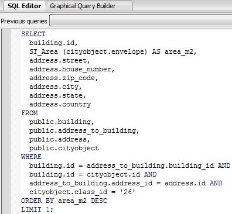232x214 pixels.
Task: Click the cityobject.class_id = '26' line
Action: [x=82, y=192]
